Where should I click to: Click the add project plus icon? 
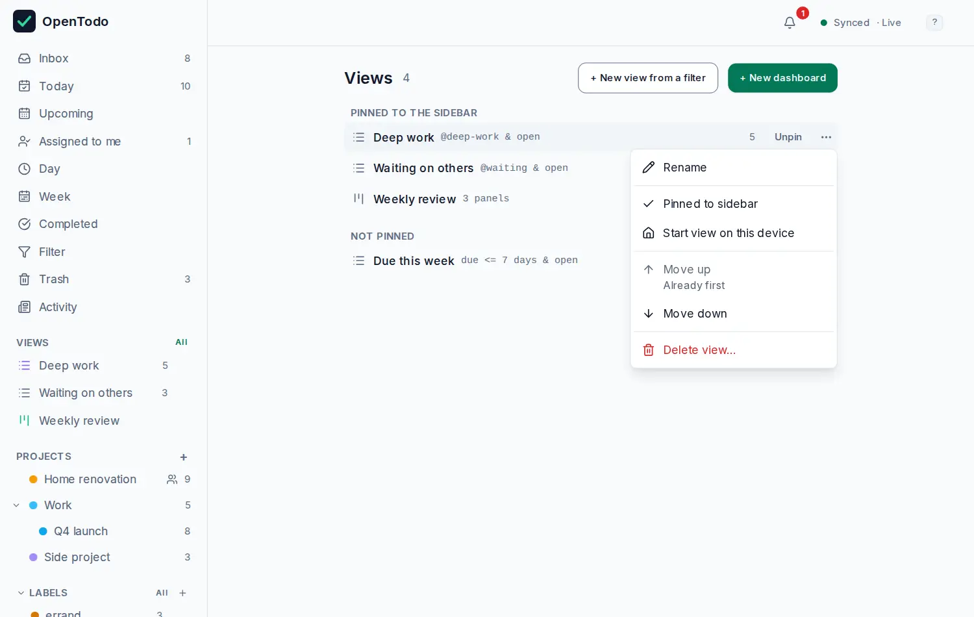pyautogui.click(x=184, y=457)
